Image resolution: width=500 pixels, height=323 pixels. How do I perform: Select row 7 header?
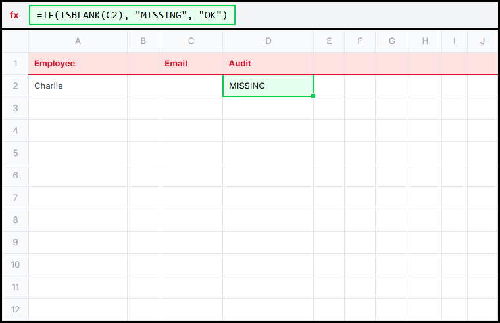pos(15,197)
